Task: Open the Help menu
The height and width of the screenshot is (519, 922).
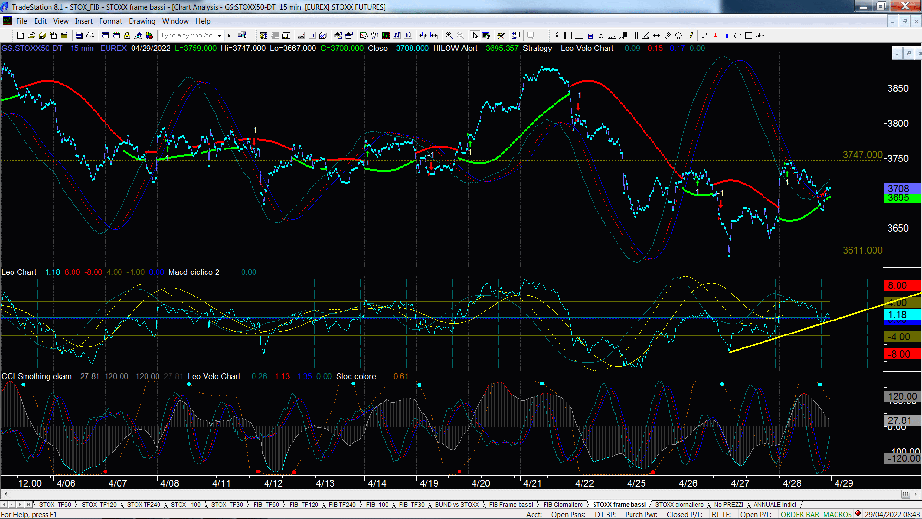Action: coord(203,21)
